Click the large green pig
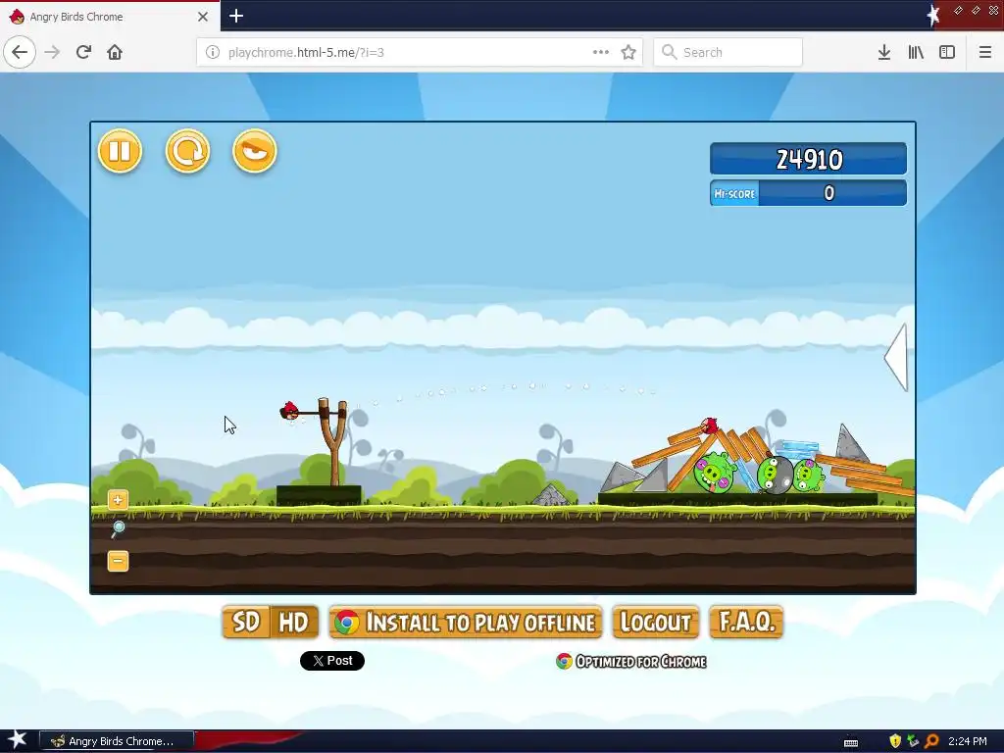This screenshot has height=753, width=1004. tap(715, 472)
